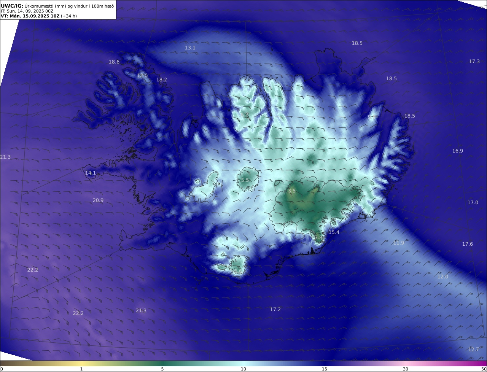Click the 1 tick label on color scale

(81, 369)
